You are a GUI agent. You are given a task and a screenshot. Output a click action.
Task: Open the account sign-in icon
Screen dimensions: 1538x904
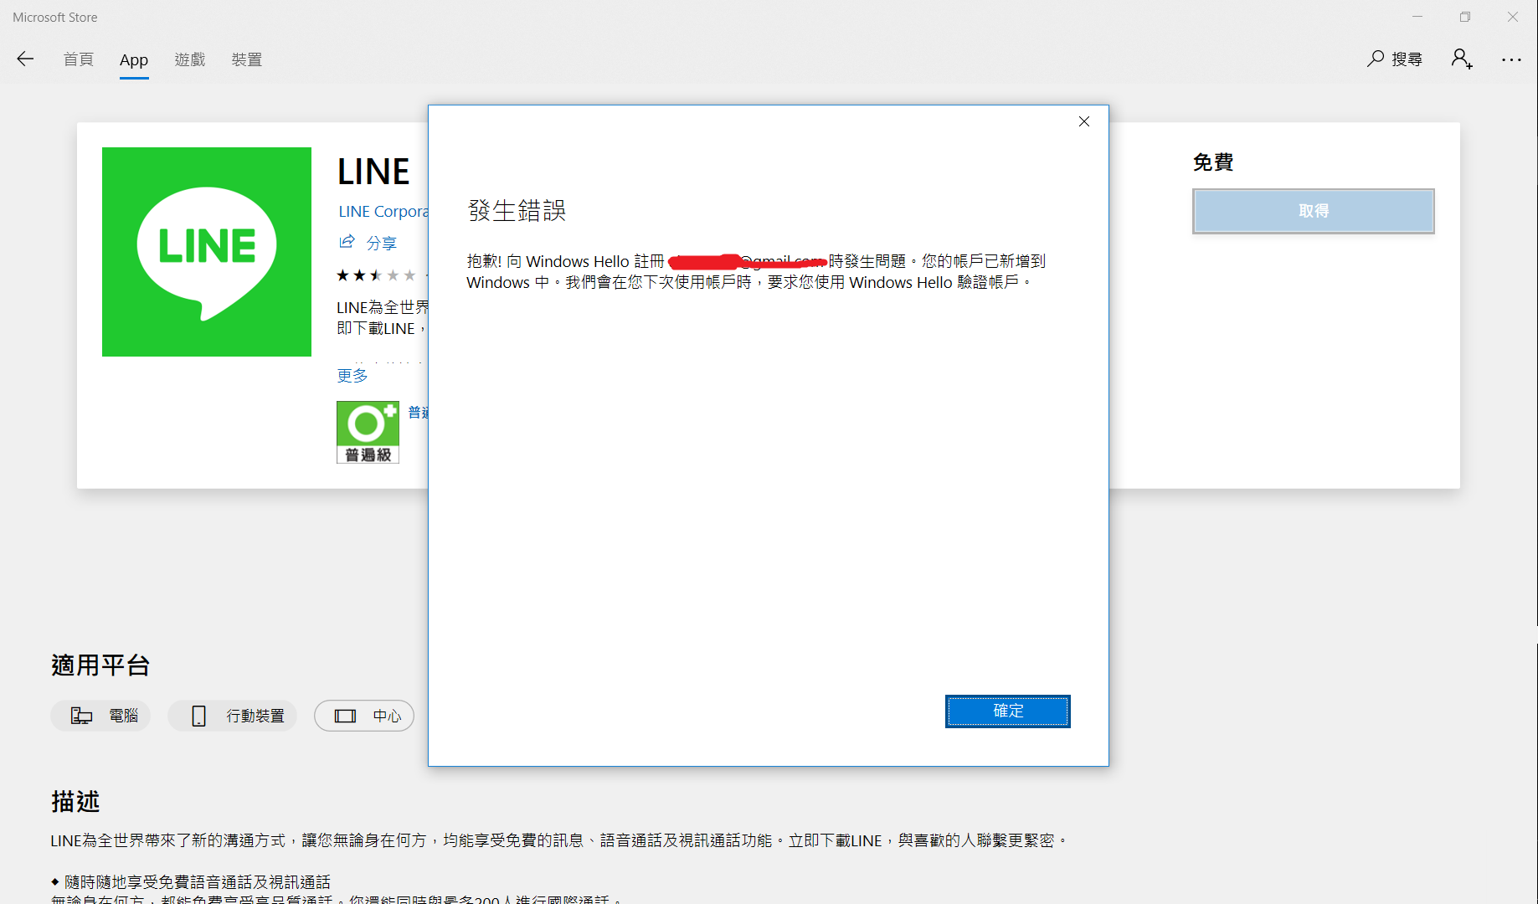coord(1462,59)
